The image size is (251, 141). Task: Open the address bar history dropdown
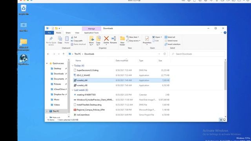[x=159, y=54]
